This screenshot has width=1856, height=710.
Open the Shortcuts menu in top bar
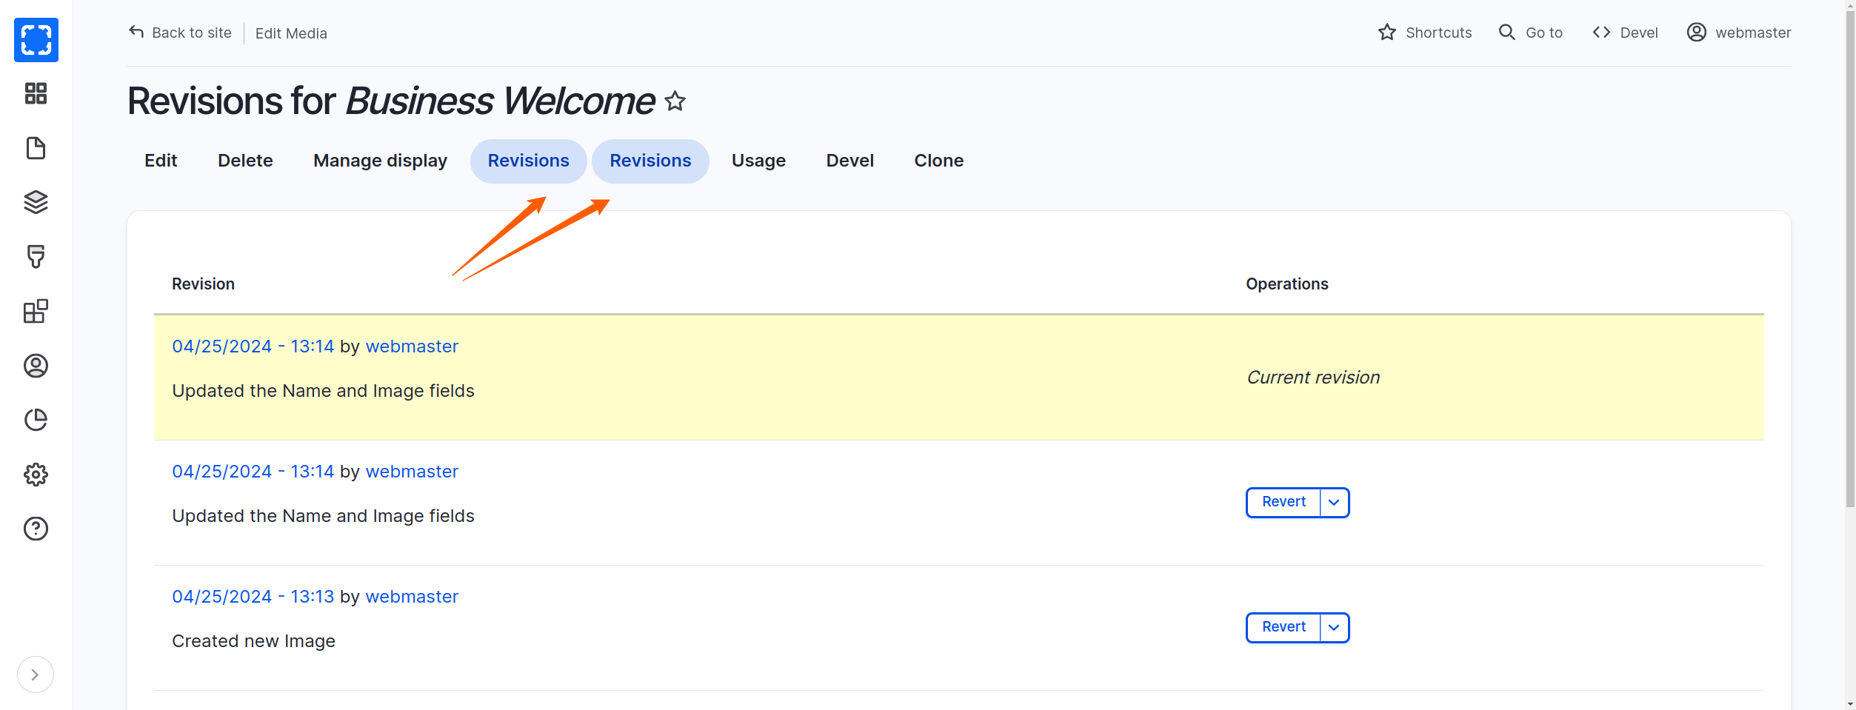(x=1425, y=33)
